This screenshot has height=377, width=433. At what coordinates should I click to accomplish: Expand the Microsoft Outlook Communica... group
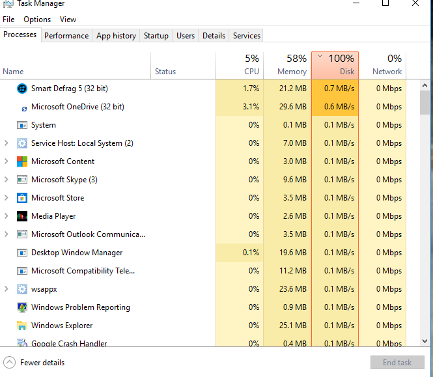pos(7,234)
